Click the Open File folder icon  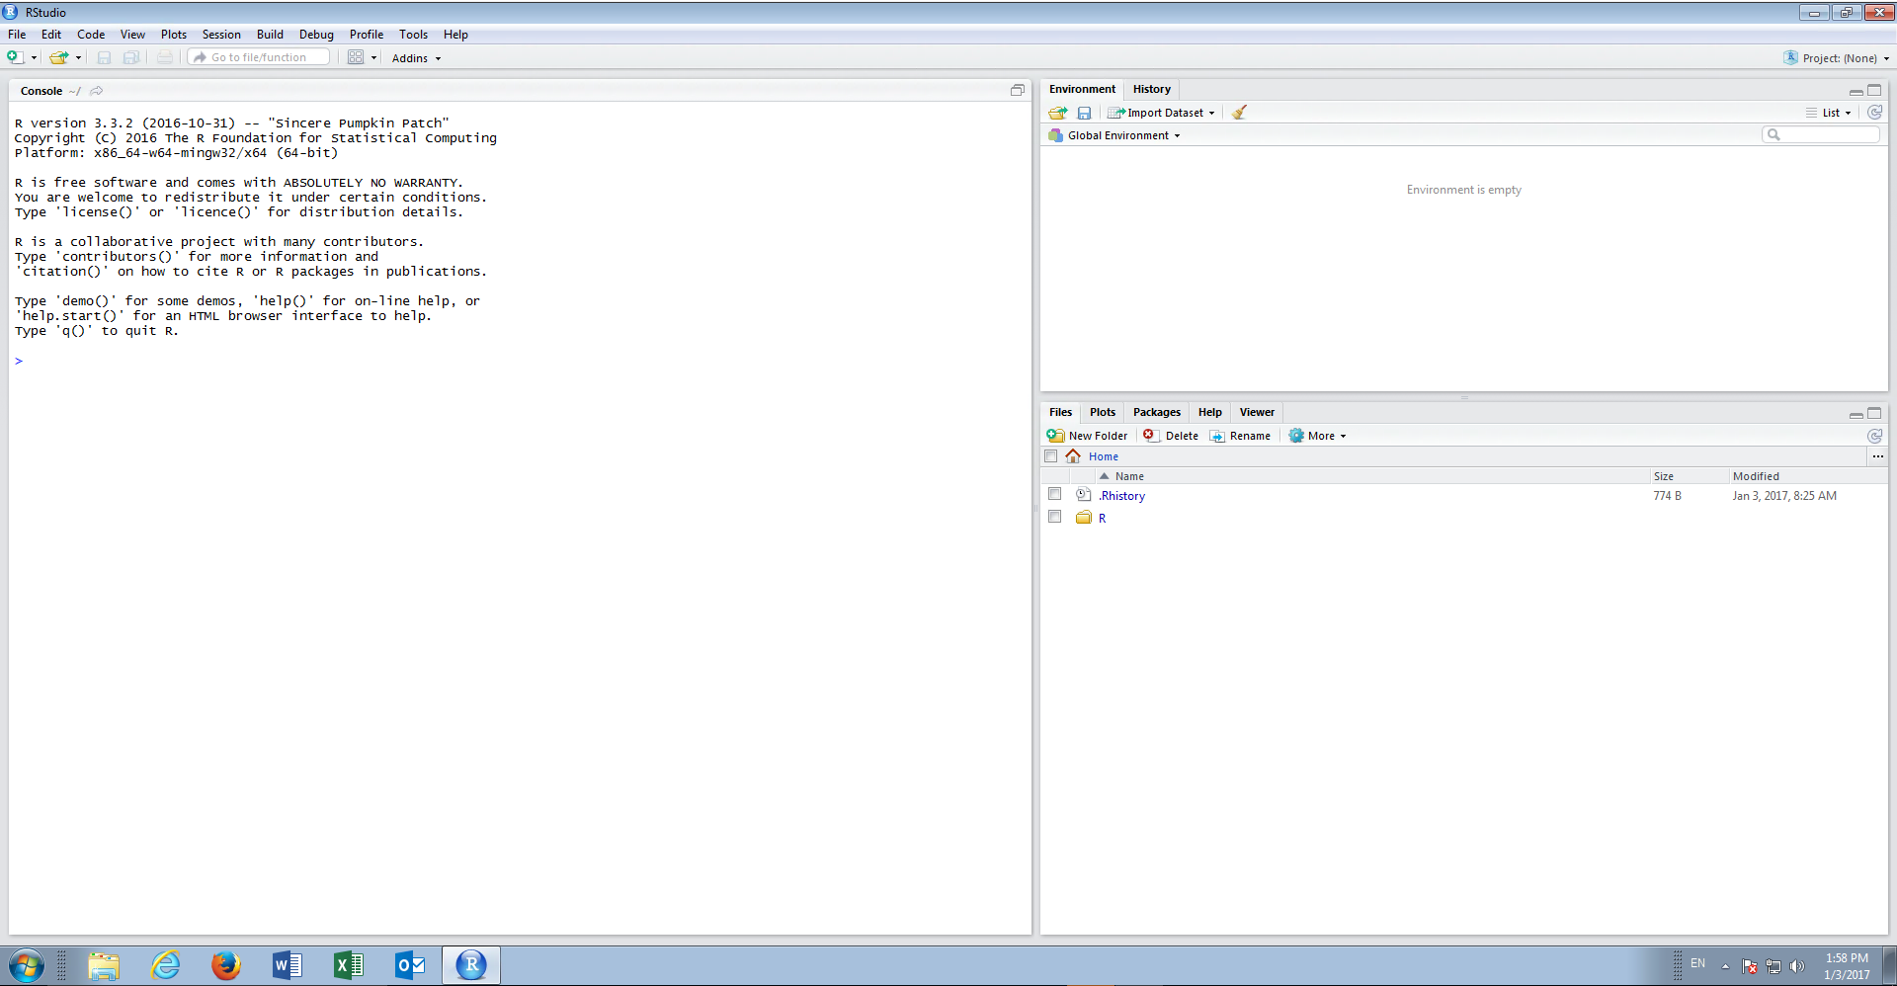pos(59,57)
